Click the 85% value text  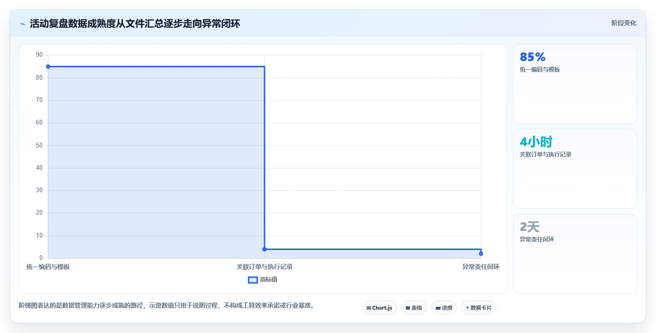(533, 57)
